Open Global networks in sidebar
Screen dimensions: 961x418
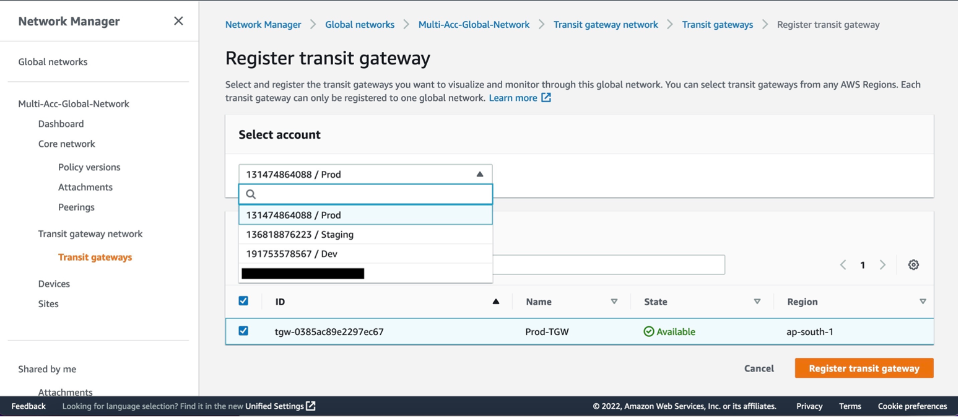point(53,62)
